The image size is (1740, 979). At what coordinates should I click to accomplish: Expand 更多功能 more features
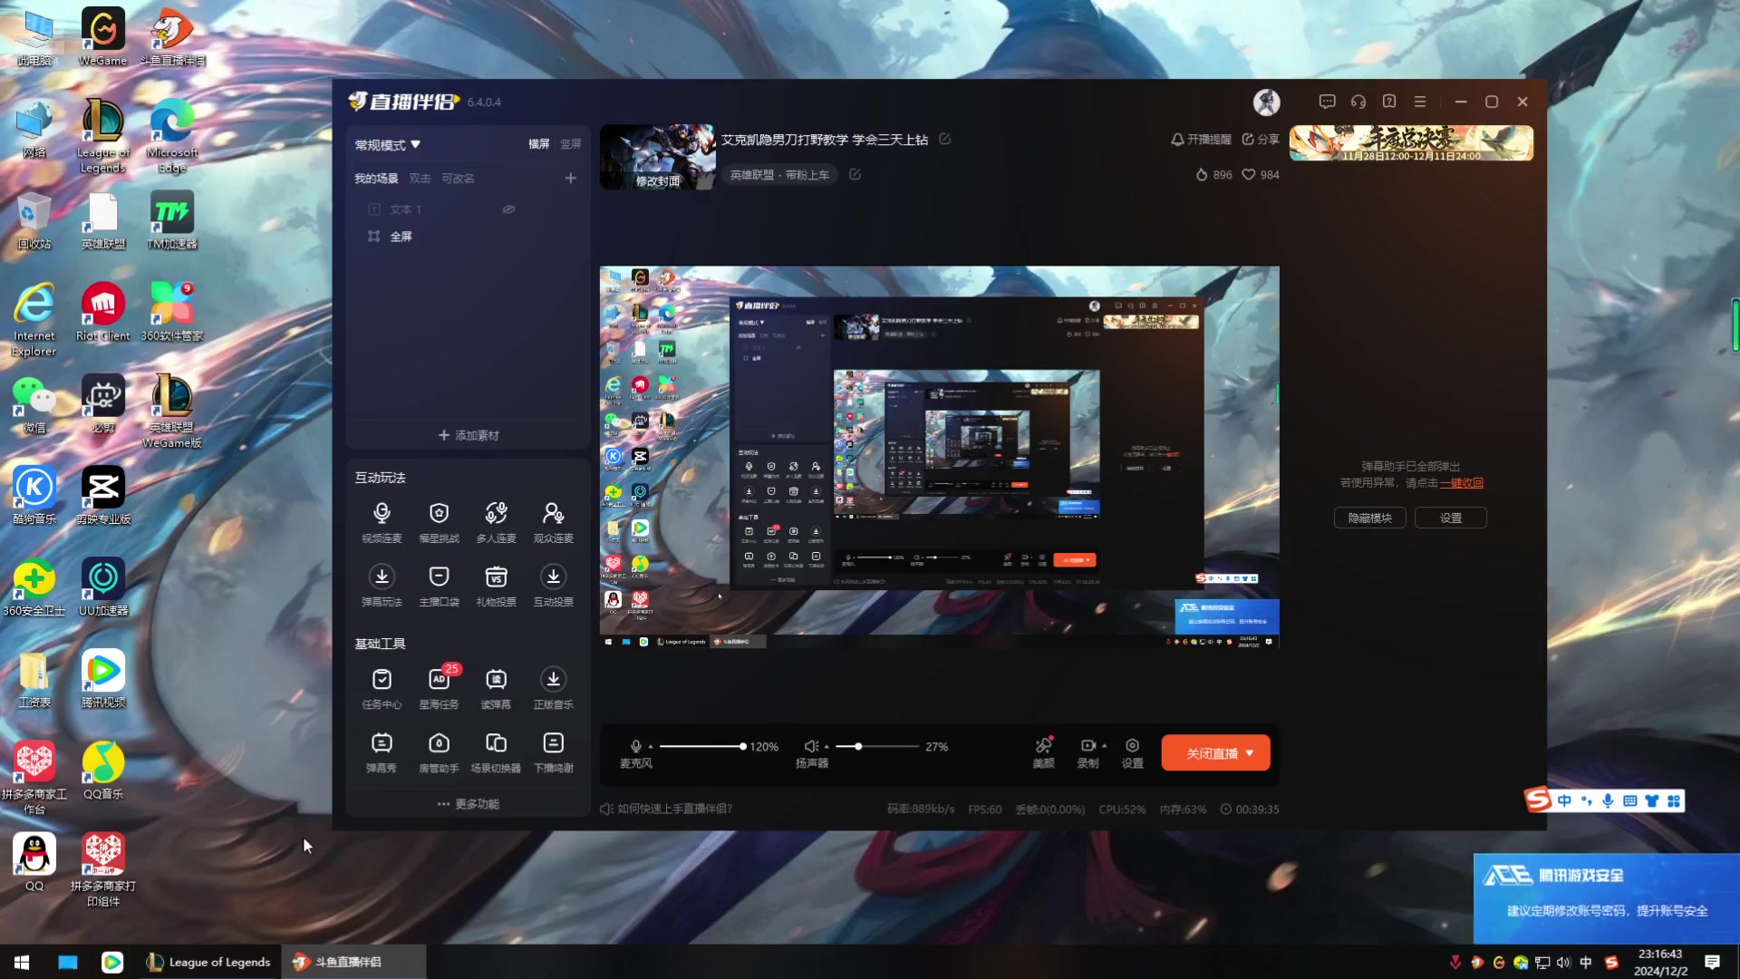(468, 804)
